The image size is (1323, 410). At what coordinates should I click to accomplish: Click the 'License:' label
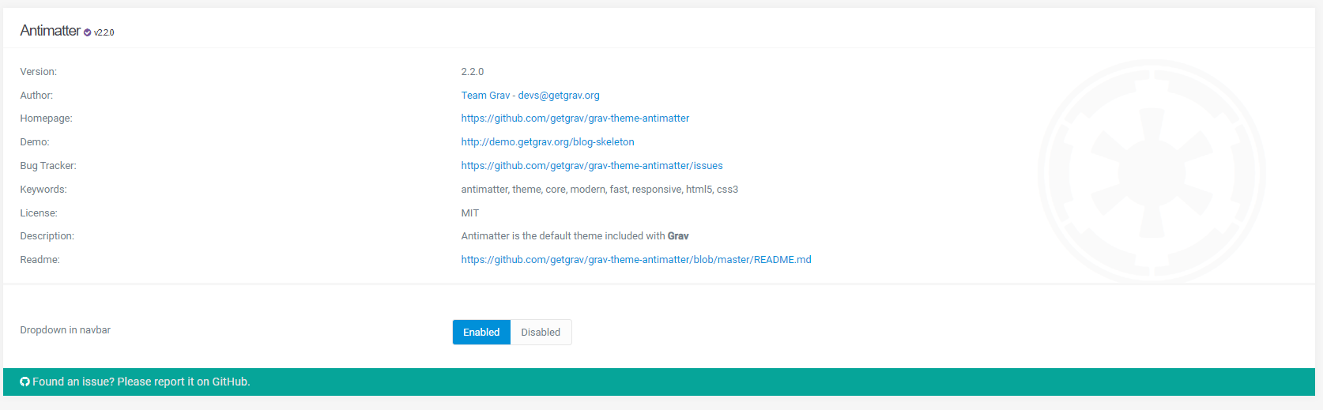(x=39, y=213)
